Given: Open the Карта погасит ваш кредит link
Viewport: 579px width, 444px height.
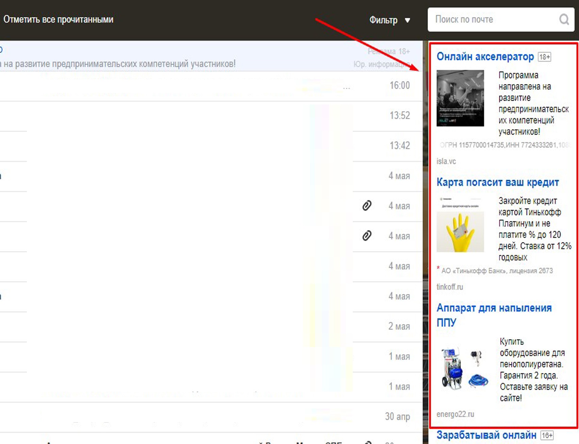Looking at the screenshot, I should coord(497,182).
